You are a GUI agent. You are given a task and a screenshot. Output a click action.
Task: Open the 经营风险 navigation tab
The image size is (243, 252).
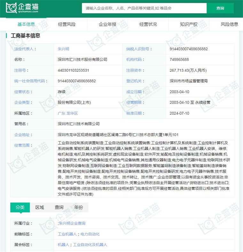point(67,24)
